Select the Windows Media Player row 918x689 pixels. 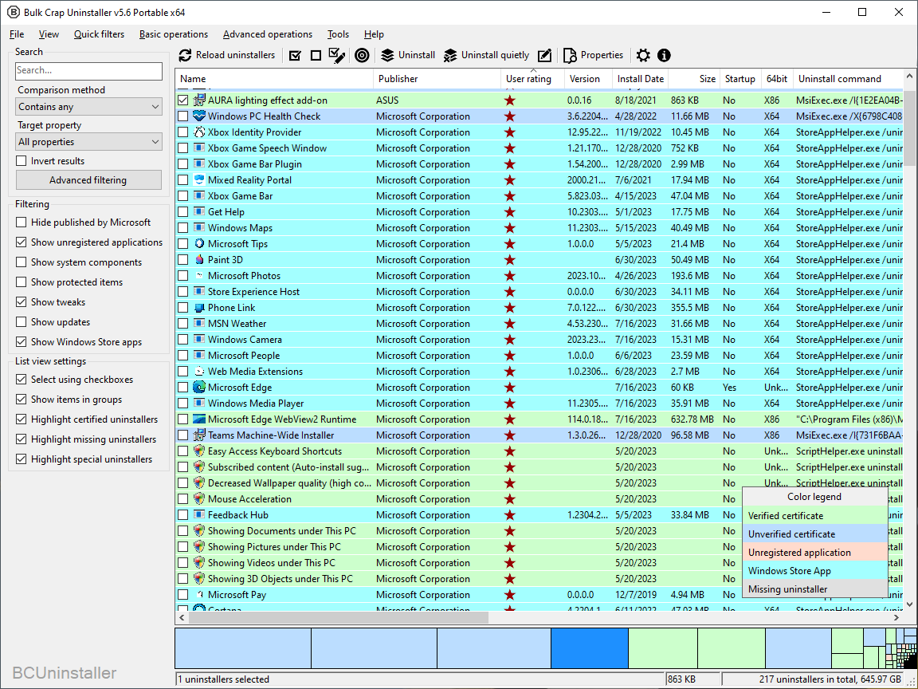click(539, 403)
